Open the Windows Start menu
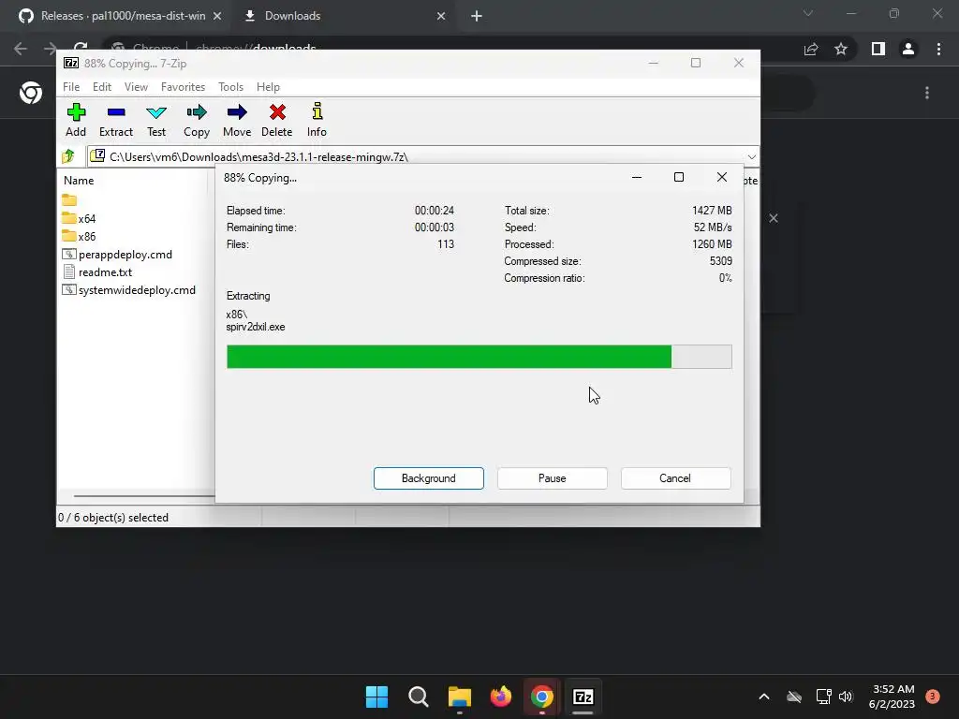The width and height of the screenshot is (959, 719). point(376,697)
